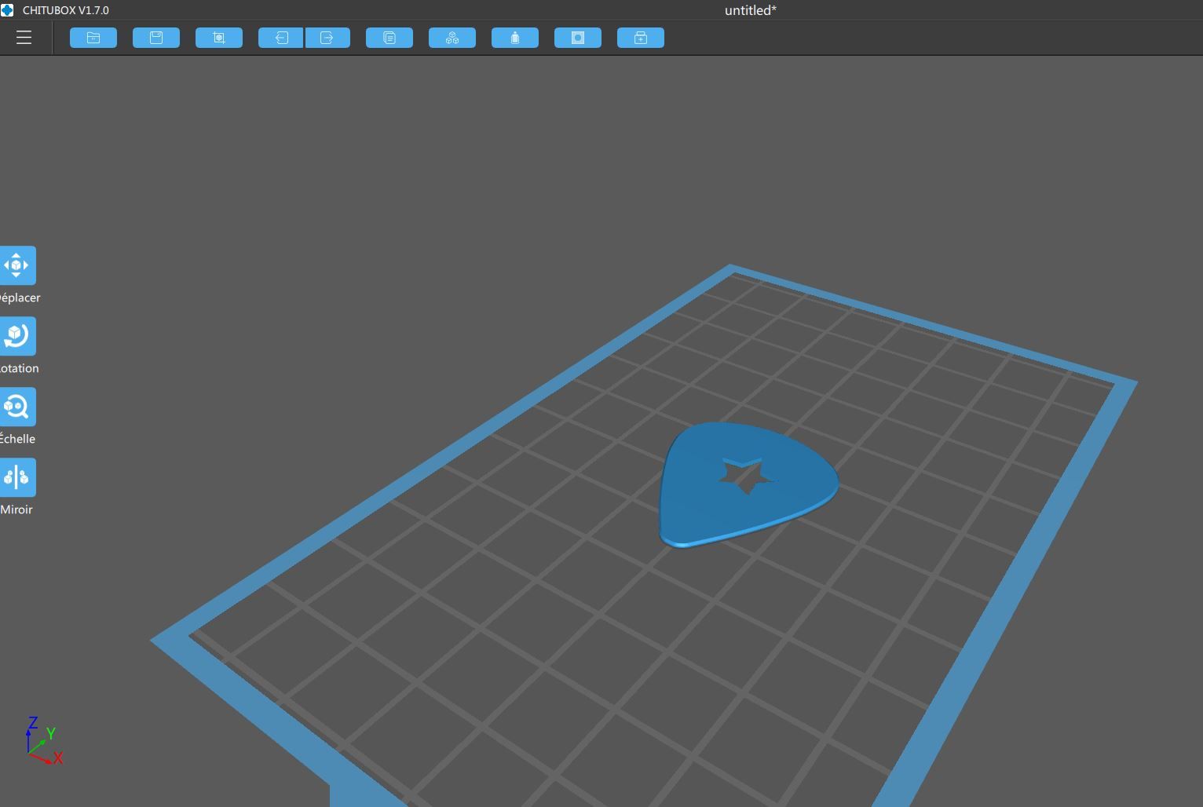Redo with the right arrow toolbar button
The image size is (1203, 807).
pos(327,38)
